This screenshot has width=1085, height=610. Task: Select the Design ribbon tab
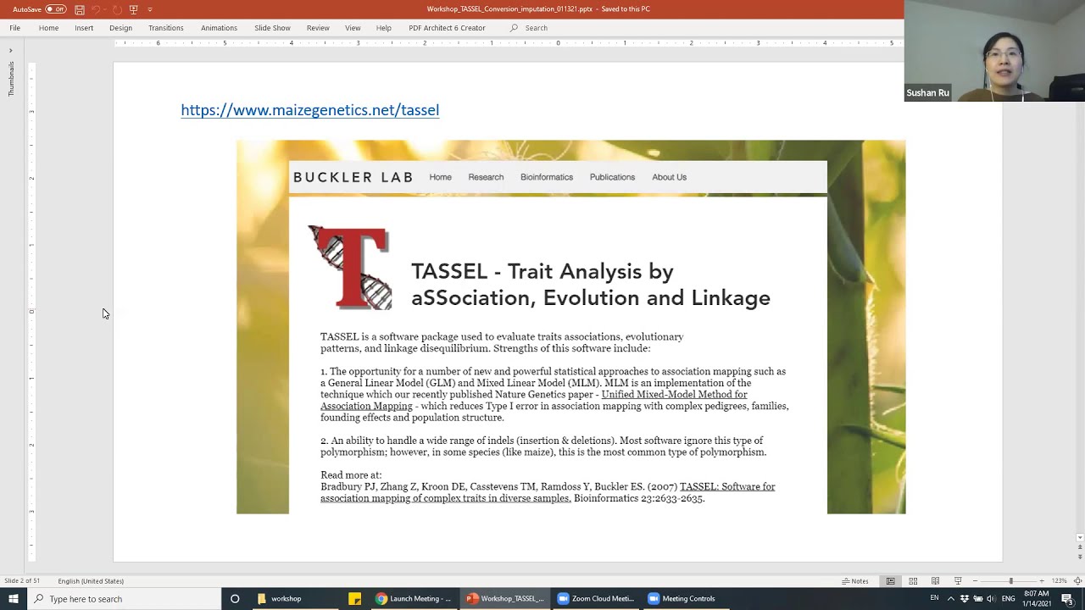point(120,28)
